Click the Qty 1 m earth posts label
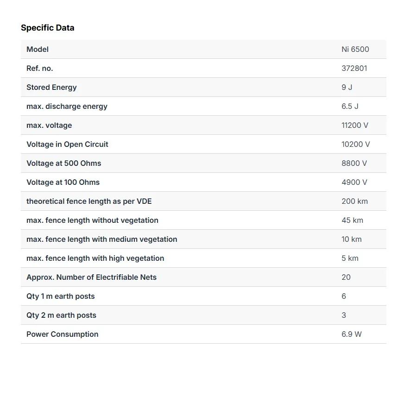This screenshot has width=403, height=403. click(x=61, y=296)
